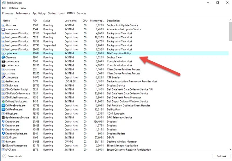Image resolution: width=232 pixels, height=161 pixels.
Task: Click the '126,496 K' memory value
Action: tap(99, 121)
